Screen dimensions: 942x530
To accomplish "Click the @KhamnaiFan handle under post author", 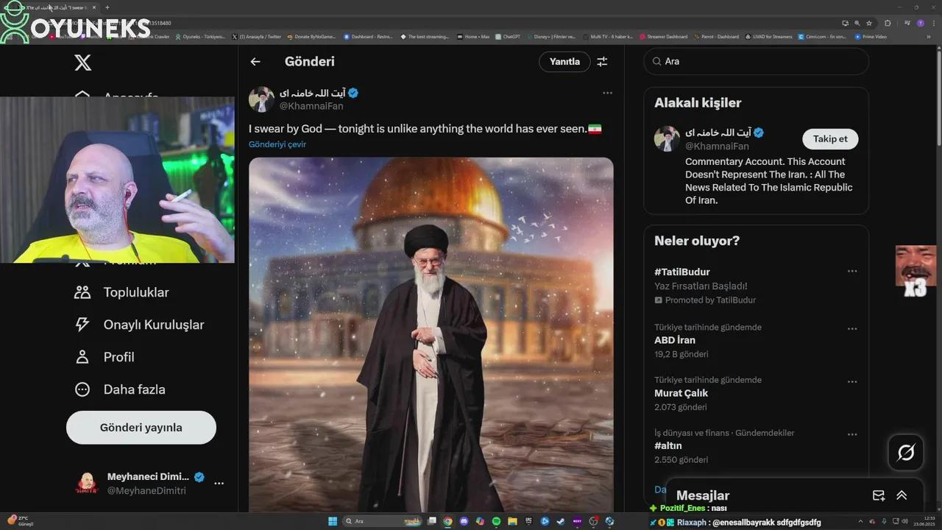I will [311, 106].
